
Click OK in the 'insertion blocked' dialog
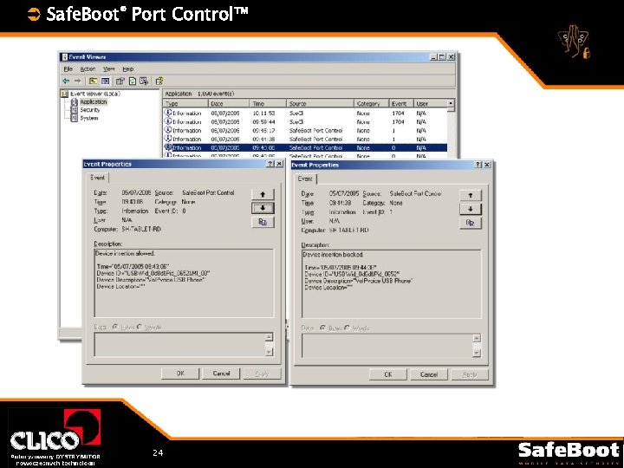[x=388, y=374]
